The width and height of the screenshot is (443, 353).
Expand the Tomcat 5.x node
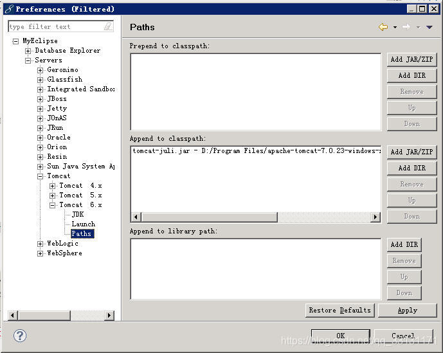click(52, 195)
